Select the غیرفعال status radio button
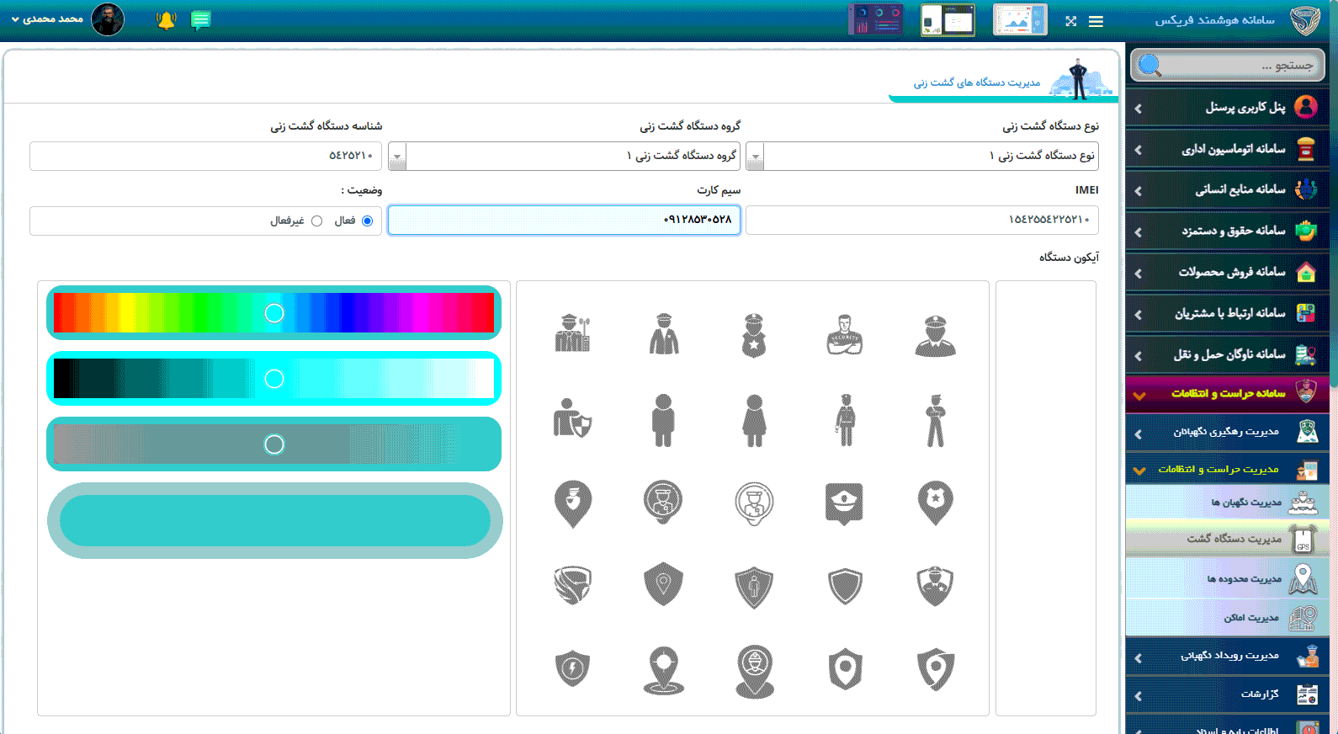The width and height of the screenshot is (1338, 734). [316, 221]
